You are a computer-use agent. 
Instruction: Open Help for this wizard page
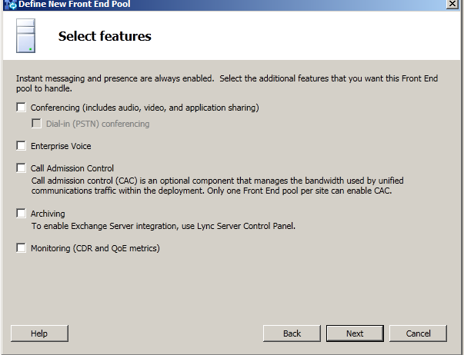pyautogui.click(x=39, y=333)
